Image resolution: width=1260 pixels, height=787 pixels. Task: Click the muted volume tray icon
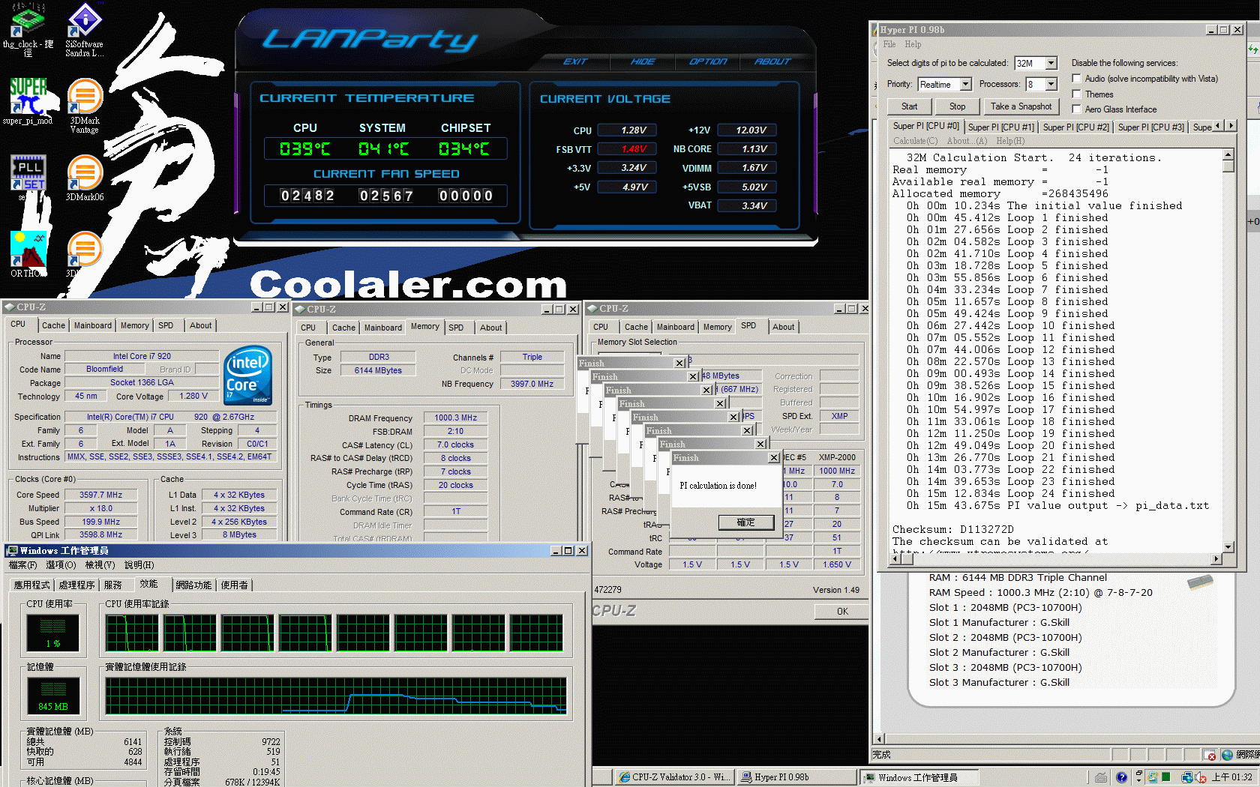(1201, 777)
